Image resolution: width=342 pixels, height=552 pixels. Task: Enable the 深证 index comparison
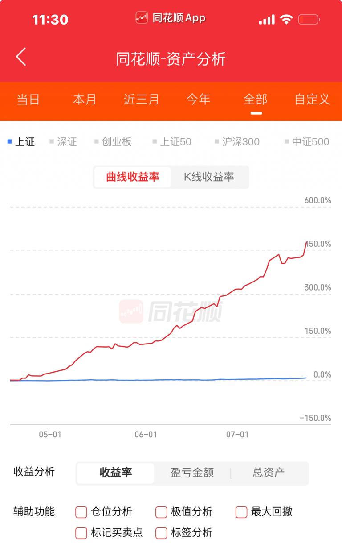(63, 142)
